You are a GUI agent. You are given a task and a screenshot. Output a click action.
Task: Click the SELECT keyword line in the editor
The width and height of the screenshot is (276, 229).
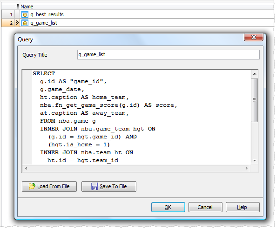pos(44,73)
